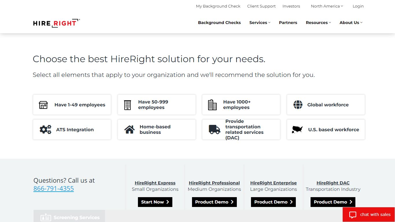Open the HireRight Enterprise link
This screenshot has width=395, height=222.
(274, 183)
